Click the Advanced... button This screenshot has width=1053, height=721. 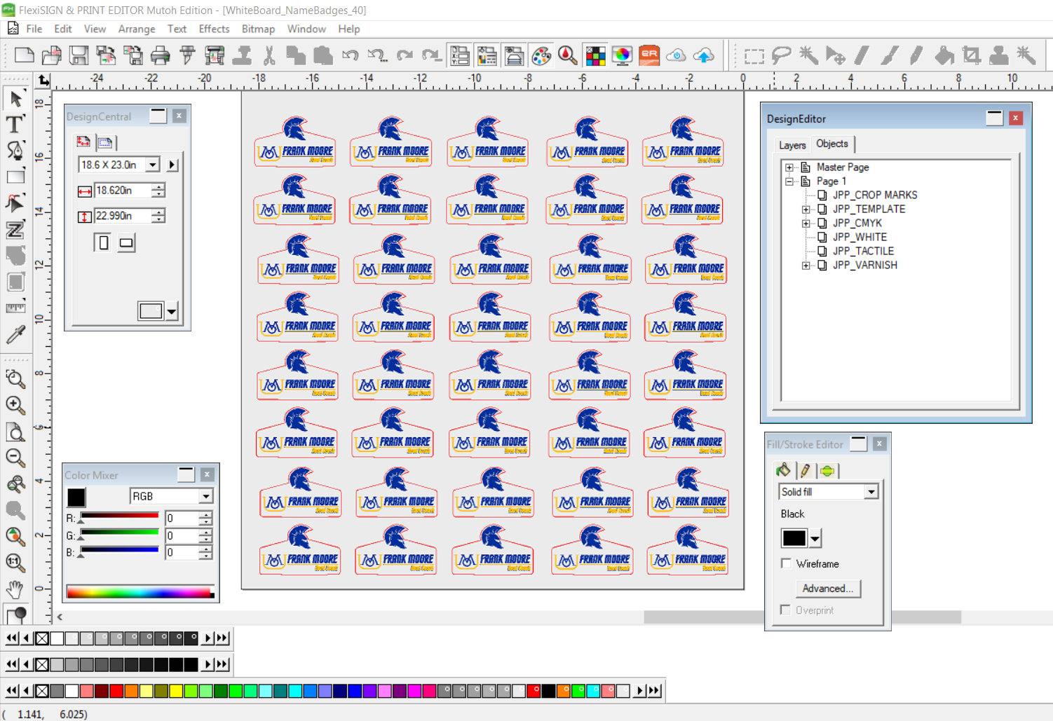[x=828, y=589]
